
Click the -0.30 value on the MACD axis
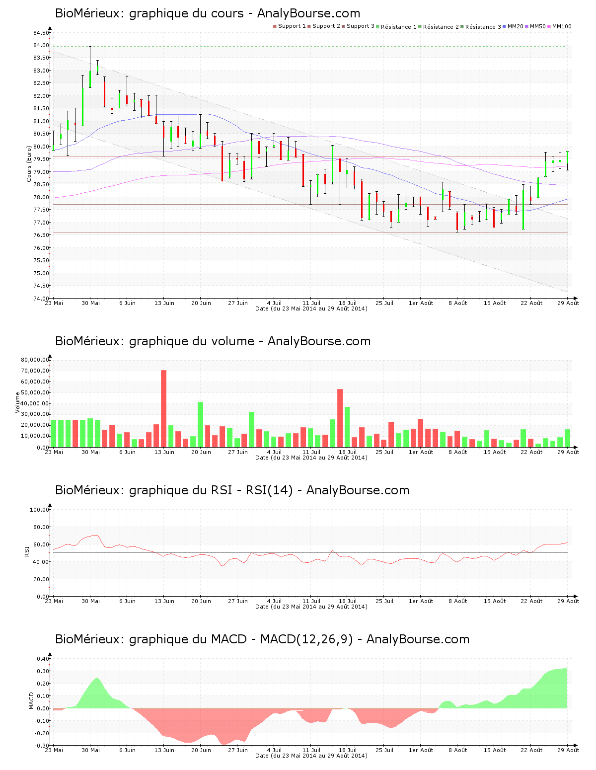click(42, 746)
